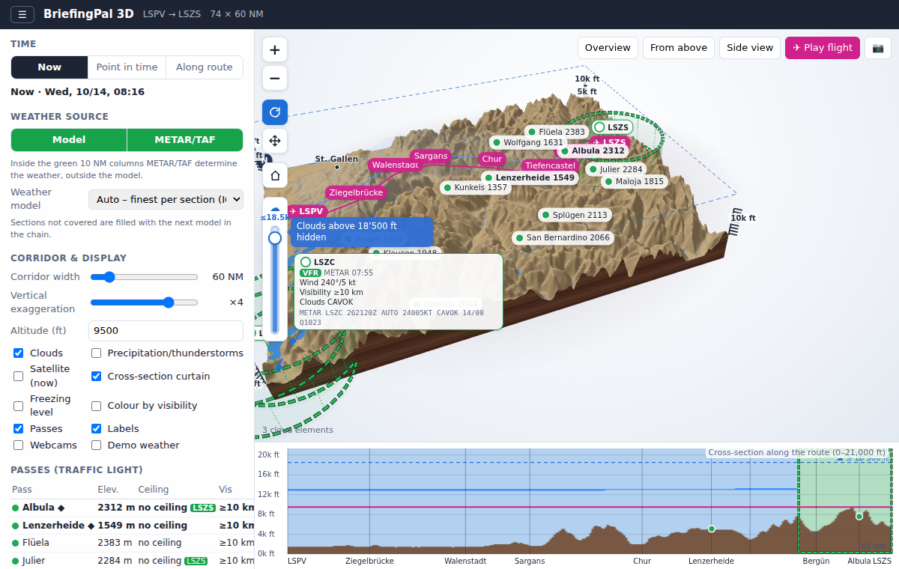
Task: Click the Pass column header
Action: (22, 490)
